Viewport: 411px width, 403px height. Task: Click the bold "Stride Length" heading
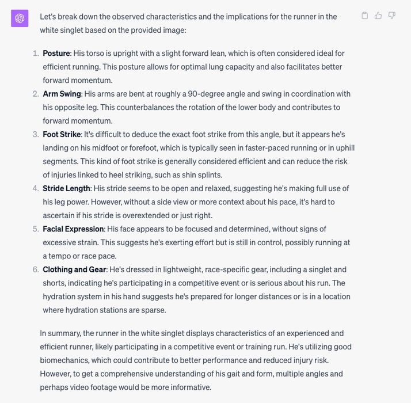(x=66, y=188)
